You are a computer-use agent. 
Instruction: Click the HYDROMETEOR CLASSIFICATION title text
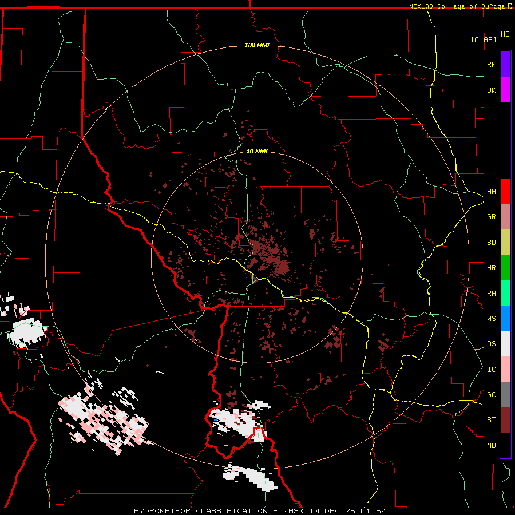(x=201, y=511)
